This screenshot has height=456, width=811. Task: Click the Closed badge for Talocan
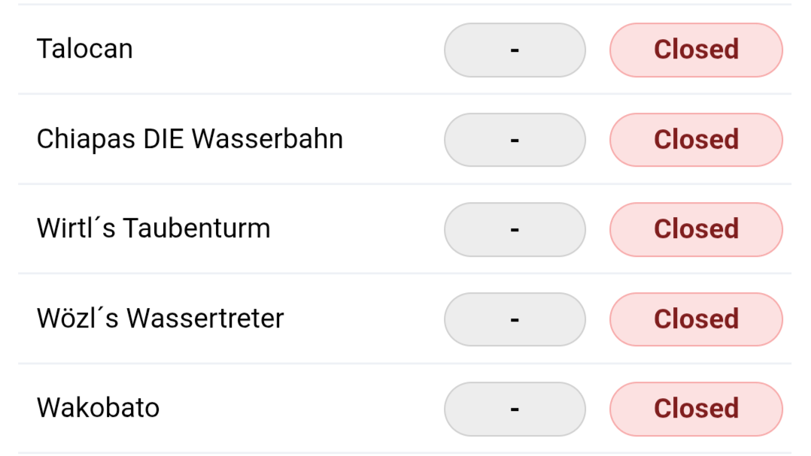click(696, 50)
